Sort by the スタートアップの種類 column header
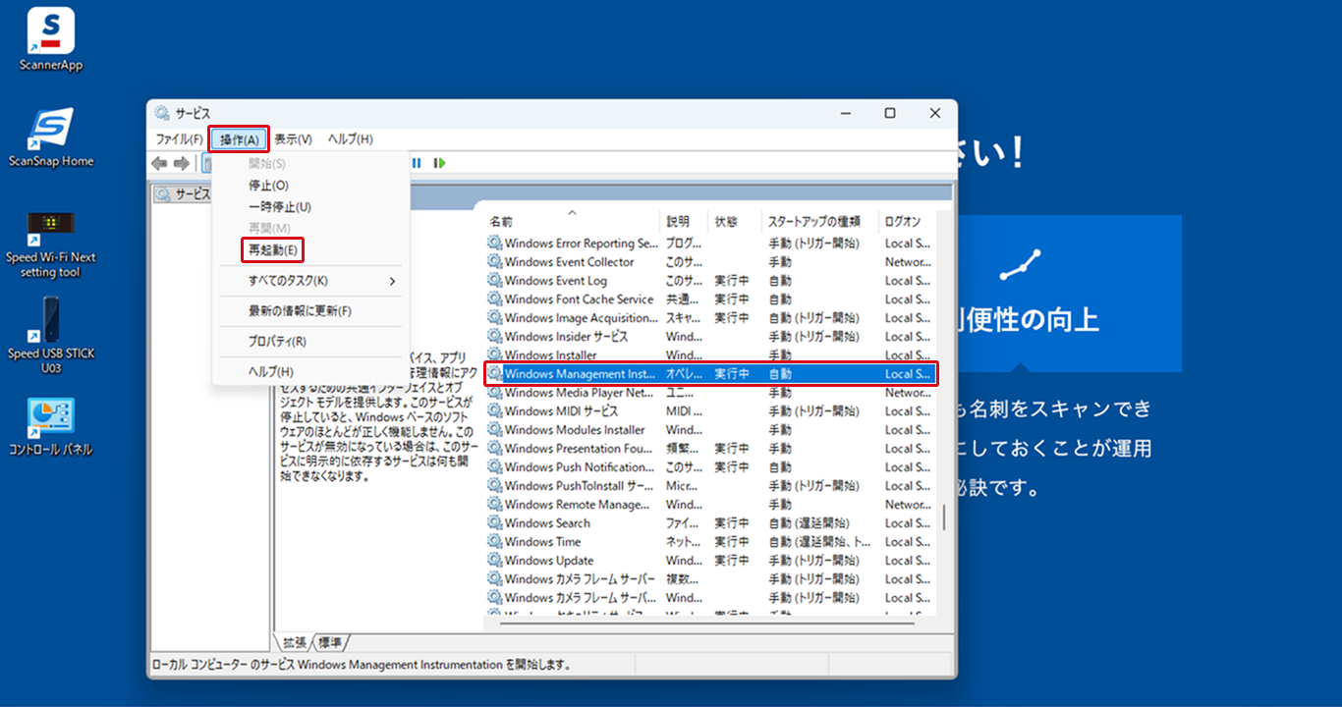The image size is (1342, 707). 813,222
